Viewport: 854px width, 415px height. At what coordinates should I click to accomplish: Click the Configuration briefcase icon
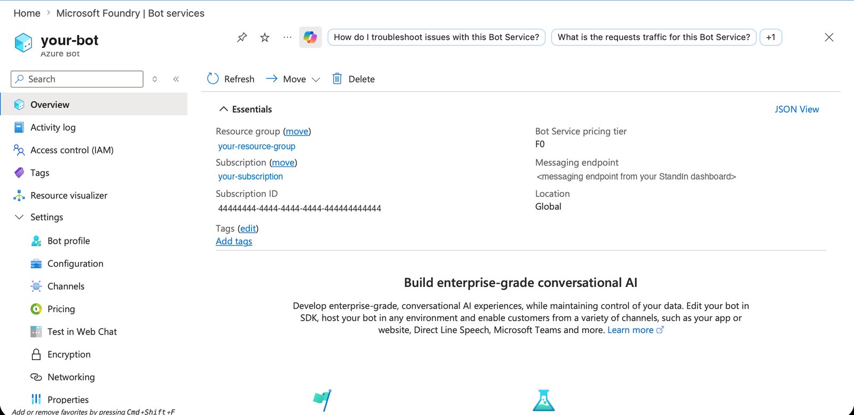[x=36, y=264]
